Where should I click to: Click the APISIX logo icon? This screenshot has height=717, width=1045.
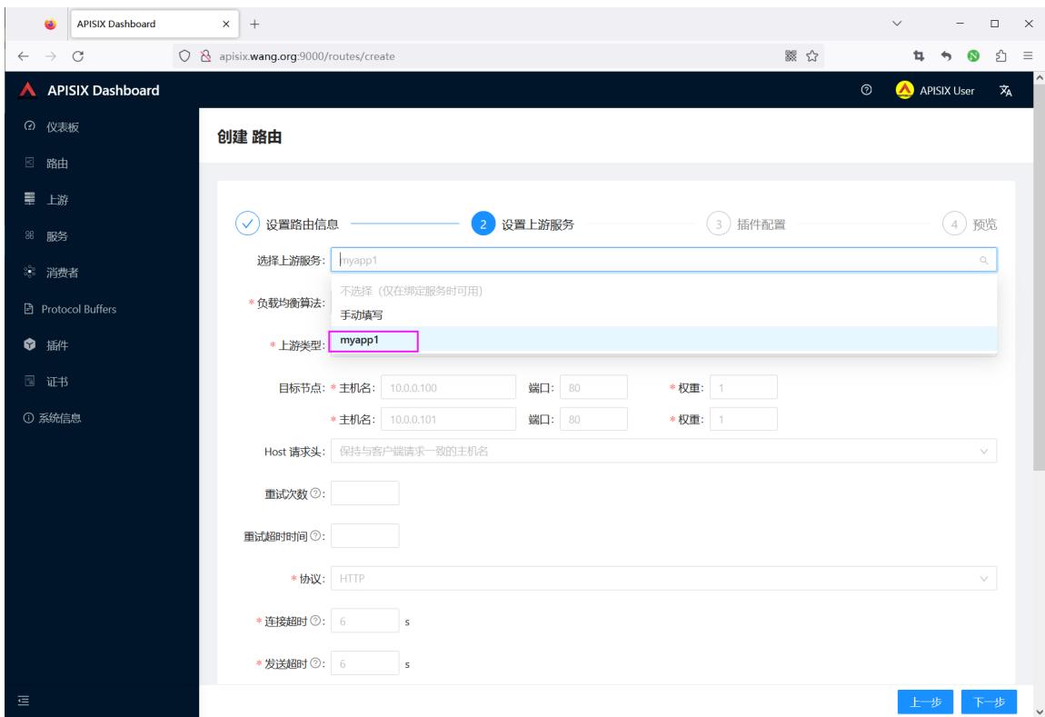click(27, 90)
